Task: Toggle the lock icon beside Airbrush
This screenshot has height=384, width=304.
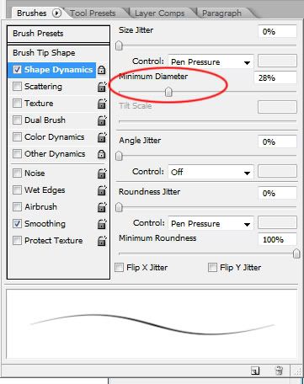Action: (102, 207)
